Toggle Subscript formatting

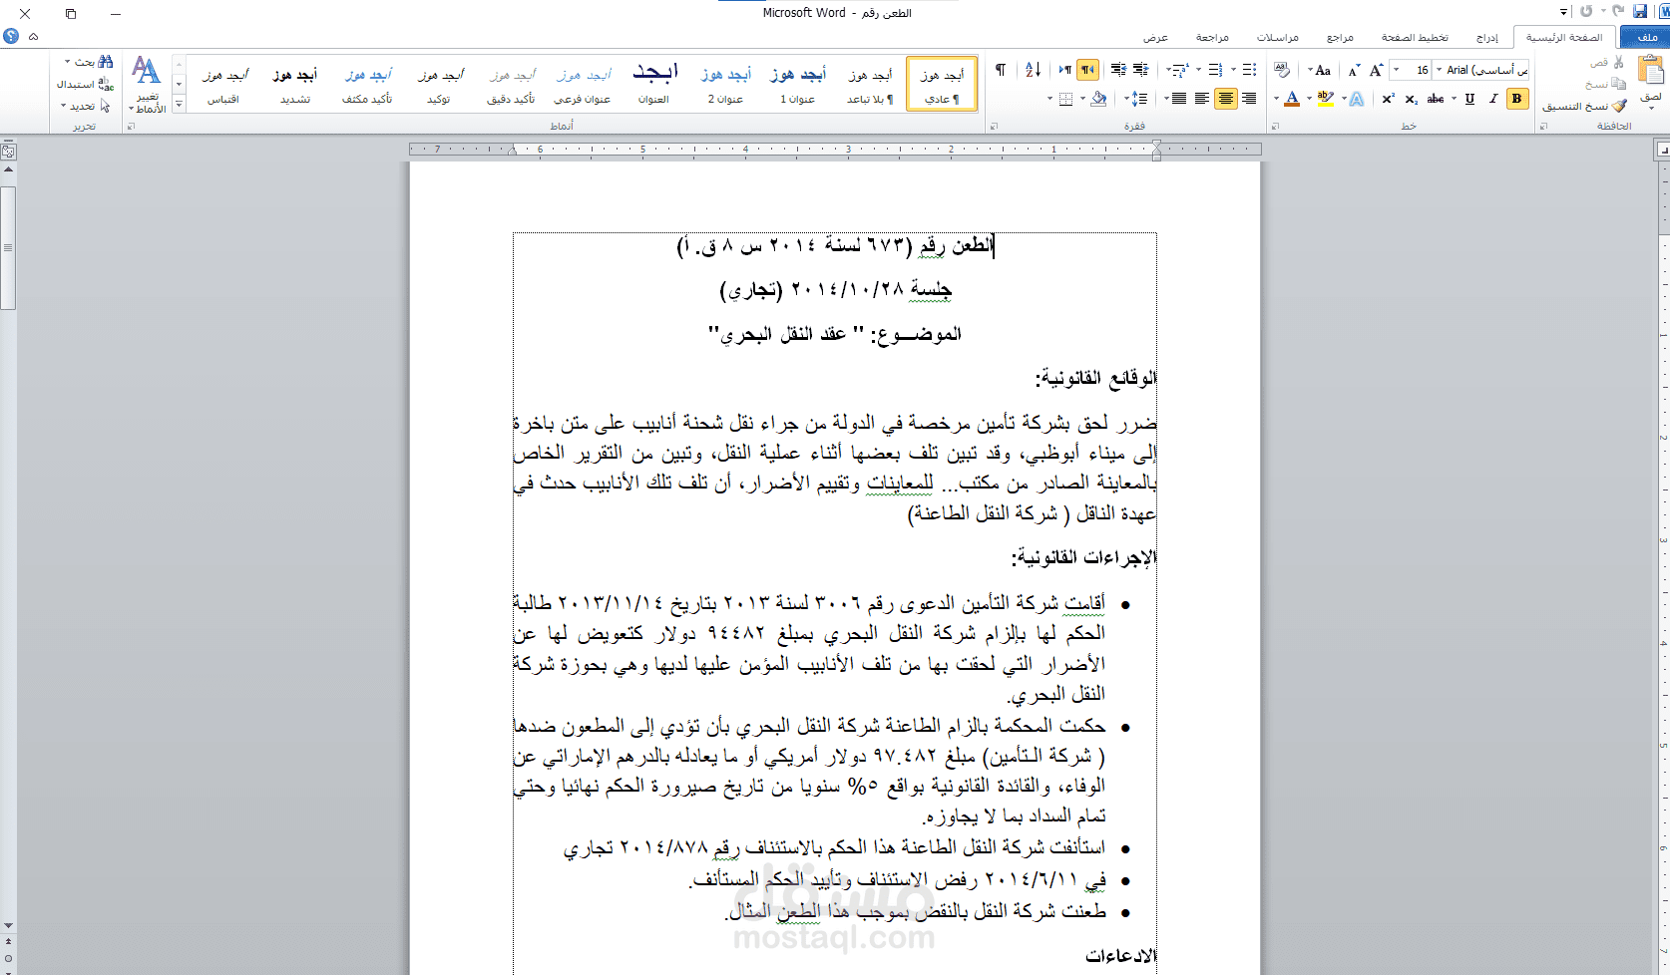click(x=1412, y=99)
